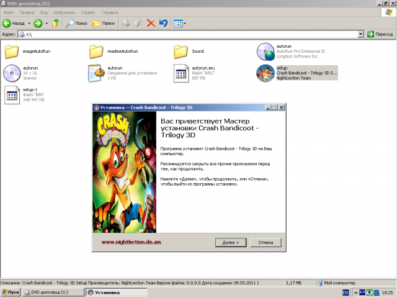397x298 pixels.
Task: Expand the address bar dropdown
Action: coord(361,34)
